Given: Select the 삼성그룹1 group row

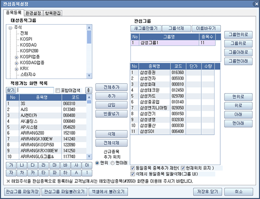Looking at the screenshot, I should tap(173, 43).
